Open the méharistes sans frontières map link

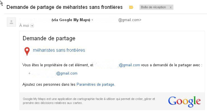point(59,50)
